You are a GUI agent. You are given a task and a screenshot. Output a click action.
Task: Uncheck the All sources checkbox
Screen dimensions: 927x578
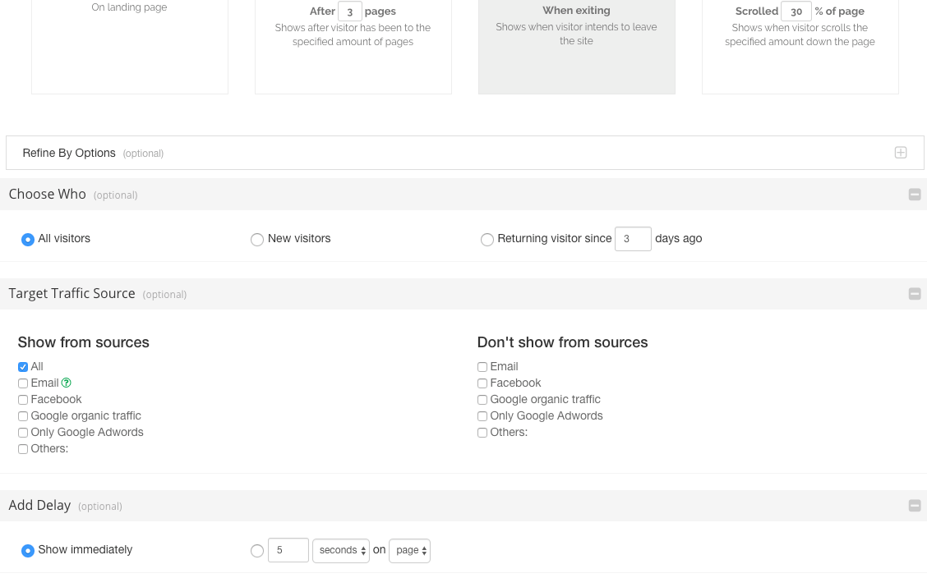click(23, 367)
